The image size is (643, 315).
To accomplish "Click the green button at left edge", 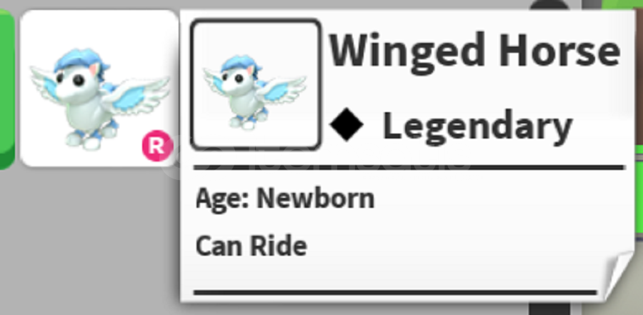I will (6, 88).
